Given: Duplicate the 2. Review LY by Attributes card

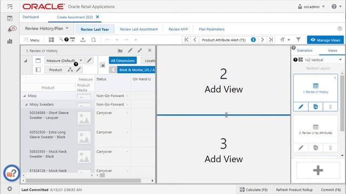Looking at the screenshot, I should [x=316, y=148].
